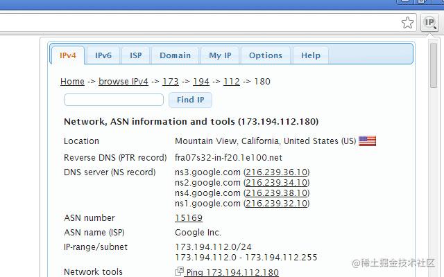The width and height of the screenshot is (444, 277).
Task: Click the Find IP button
Action: pos(190,100)
